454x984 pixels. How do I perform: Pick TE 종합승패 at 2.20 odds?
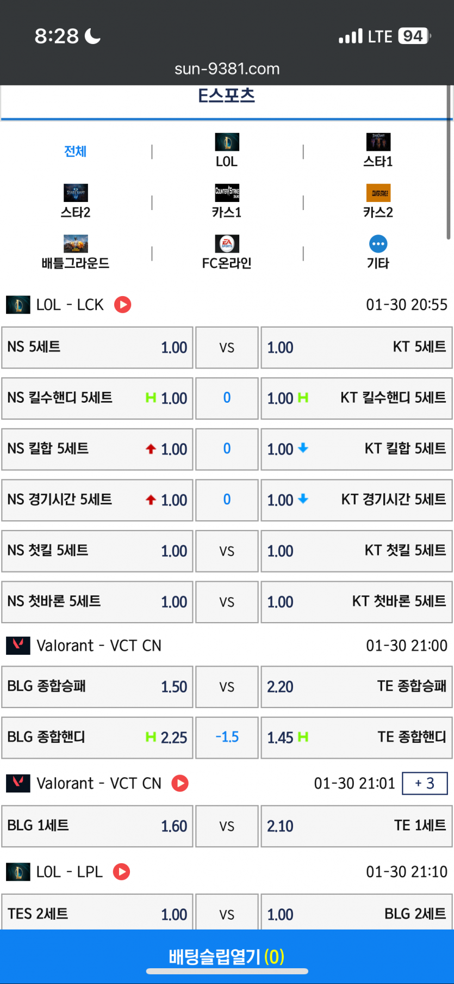coord(357,686)
